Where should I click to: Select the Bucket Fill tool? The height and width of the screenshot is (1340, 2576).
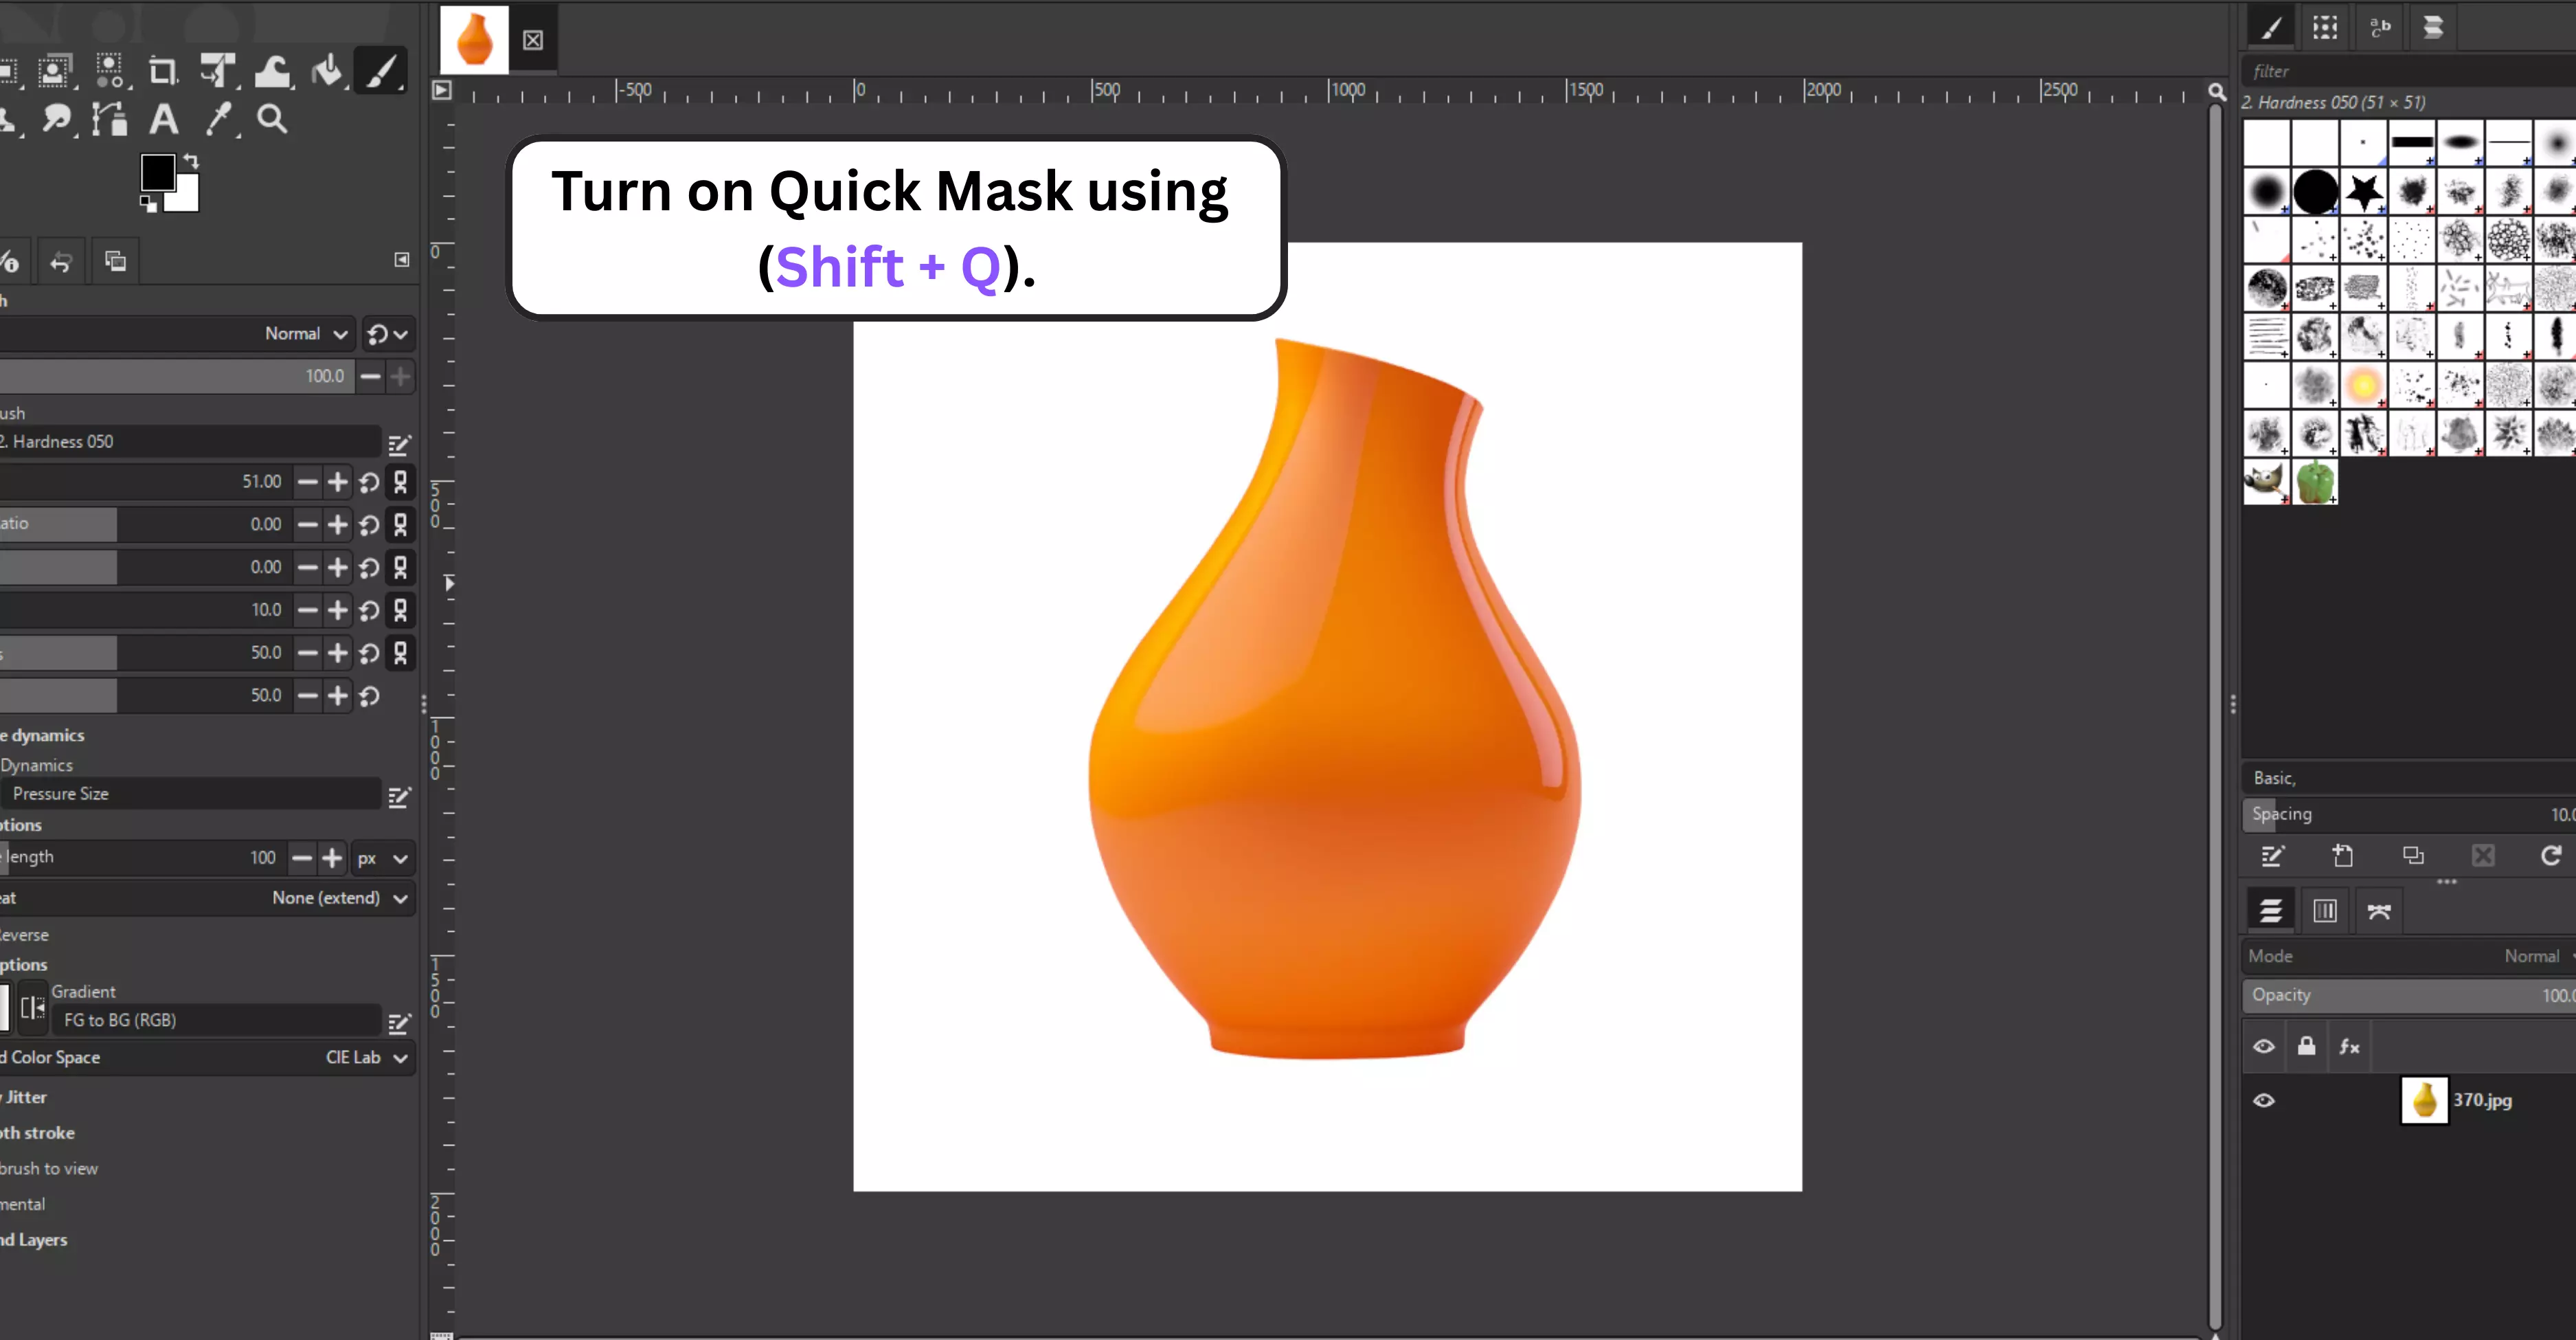pyautogui.click(x=327, y=71)
